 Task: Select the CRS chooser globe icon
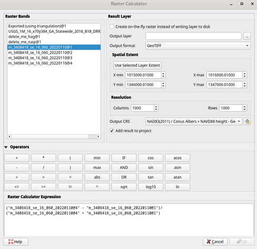(x=247, y=121)
